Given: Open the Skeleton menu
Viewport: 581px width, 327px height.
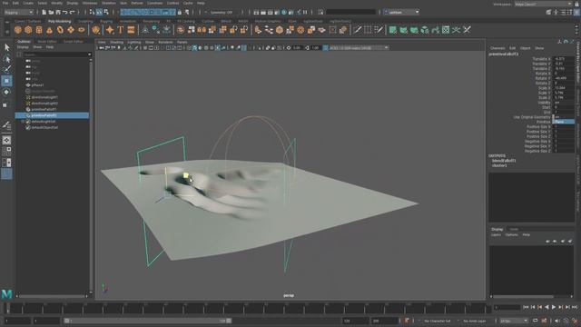Looking at the screenshot, I should (x=109, y=3).
